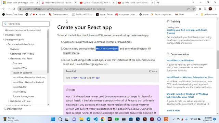Switch to PART 1 WEB 3 DEVELOPMENT tab

135,3
